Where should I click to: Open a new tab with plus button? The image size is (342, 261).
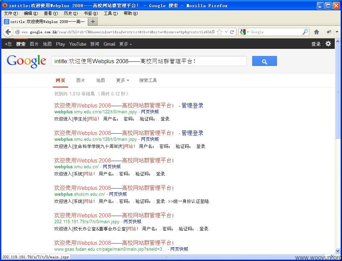point(93,22)
